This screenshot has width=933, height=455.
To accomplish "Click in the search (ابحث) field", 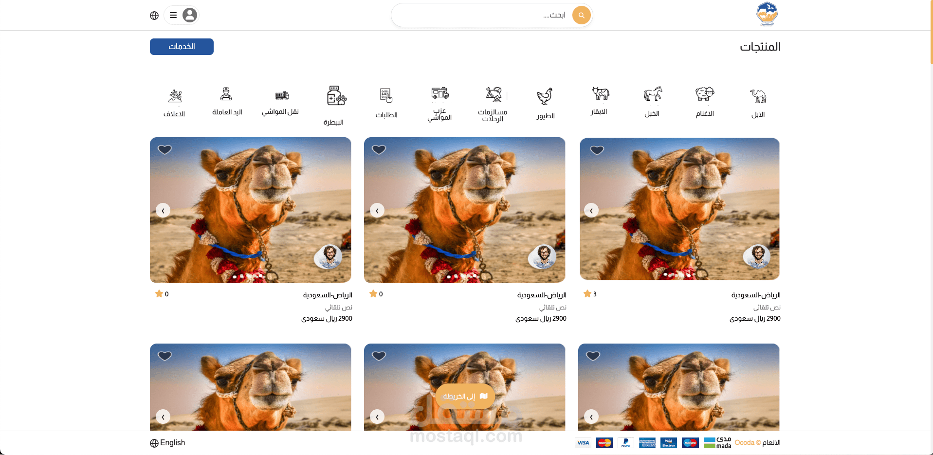I will pyautogui.click(x=492, y=15).
